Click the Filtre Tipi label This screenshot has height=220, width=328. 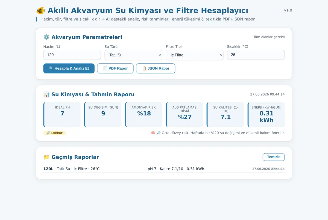pyautogui.click(x=174, y=47)
